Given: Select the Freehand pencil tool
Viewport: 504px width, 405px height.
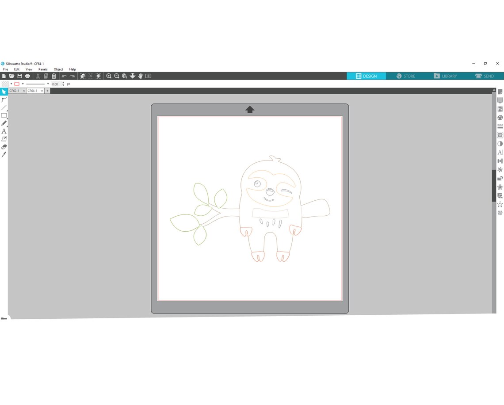Looking at the screenshot, I should tap(4, 123).
